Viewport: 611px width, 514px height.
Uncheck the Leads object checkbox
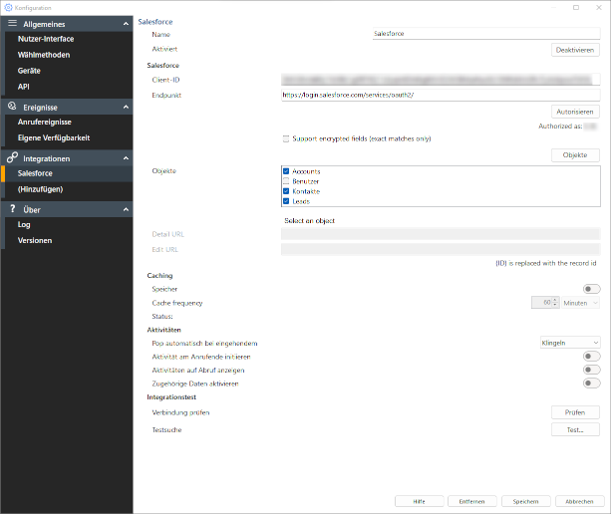click(x=286, y=201)
